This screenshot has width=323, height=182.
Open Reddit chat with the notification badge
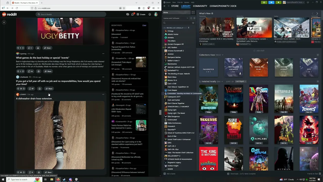coord(133,14)
